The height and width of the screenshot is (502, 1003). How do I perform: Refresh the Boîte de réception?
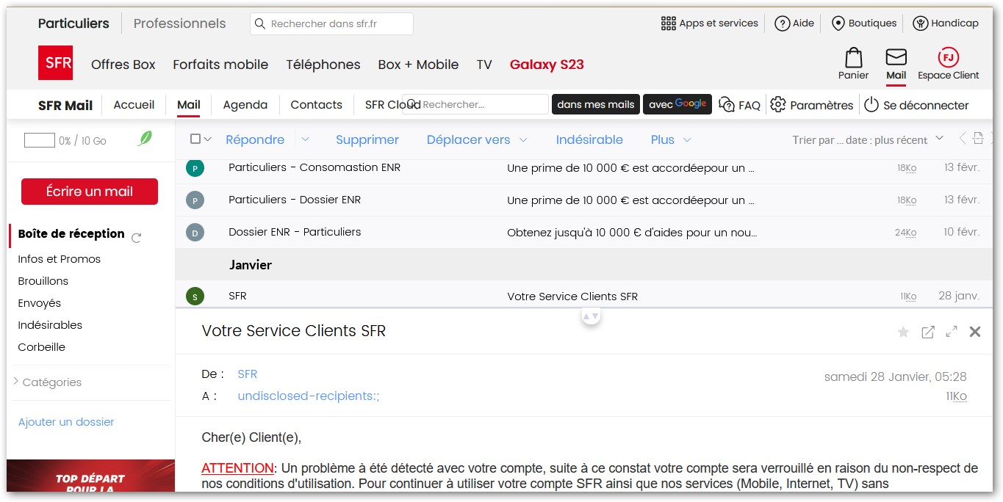tap(136, 237)
